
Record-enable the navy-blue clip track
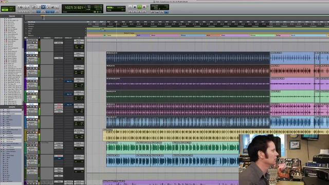[x=28, y=55]
